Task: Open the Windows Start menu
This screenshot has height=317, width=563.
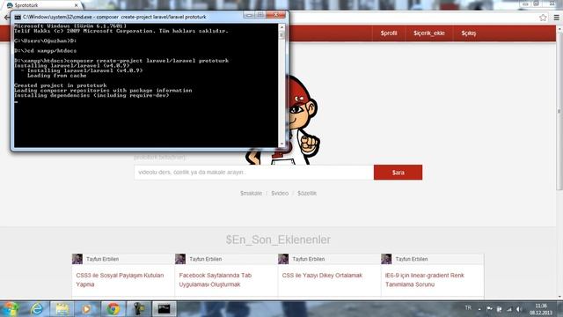Action: click(10, 309)
